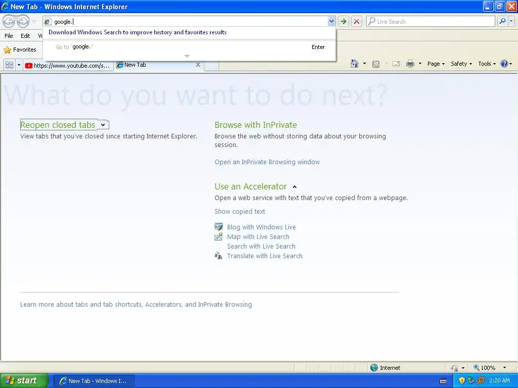The height and width of the screenshot is (388, 518).
Task: Click the Internet security zone indicator
Action: pos(385,368)
